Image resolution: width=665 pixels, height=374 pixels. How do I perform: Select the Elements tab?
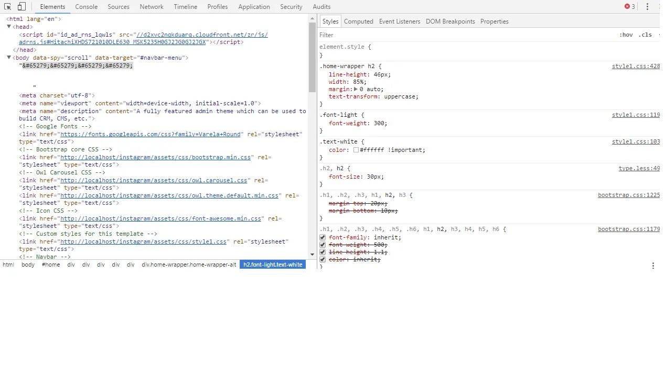pyautogui.click(x=53, y=7)
